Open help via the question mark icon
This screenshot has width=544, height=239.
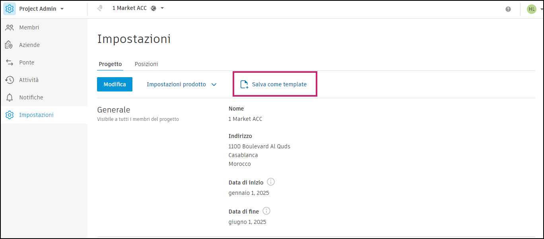coord(508,9)
